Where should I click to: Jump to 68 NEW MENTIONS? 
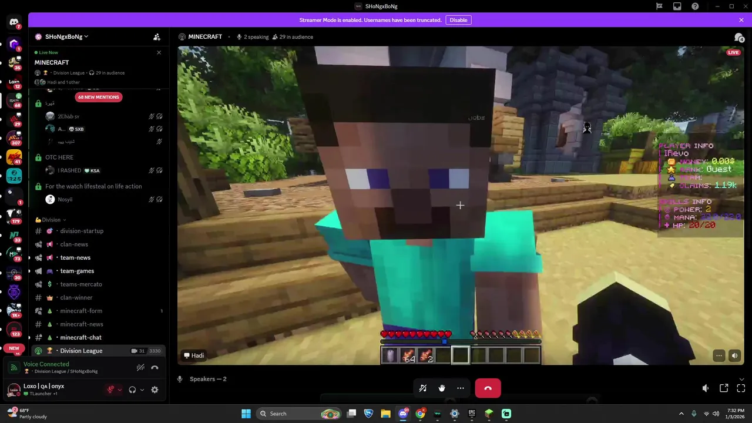point(98,97)
